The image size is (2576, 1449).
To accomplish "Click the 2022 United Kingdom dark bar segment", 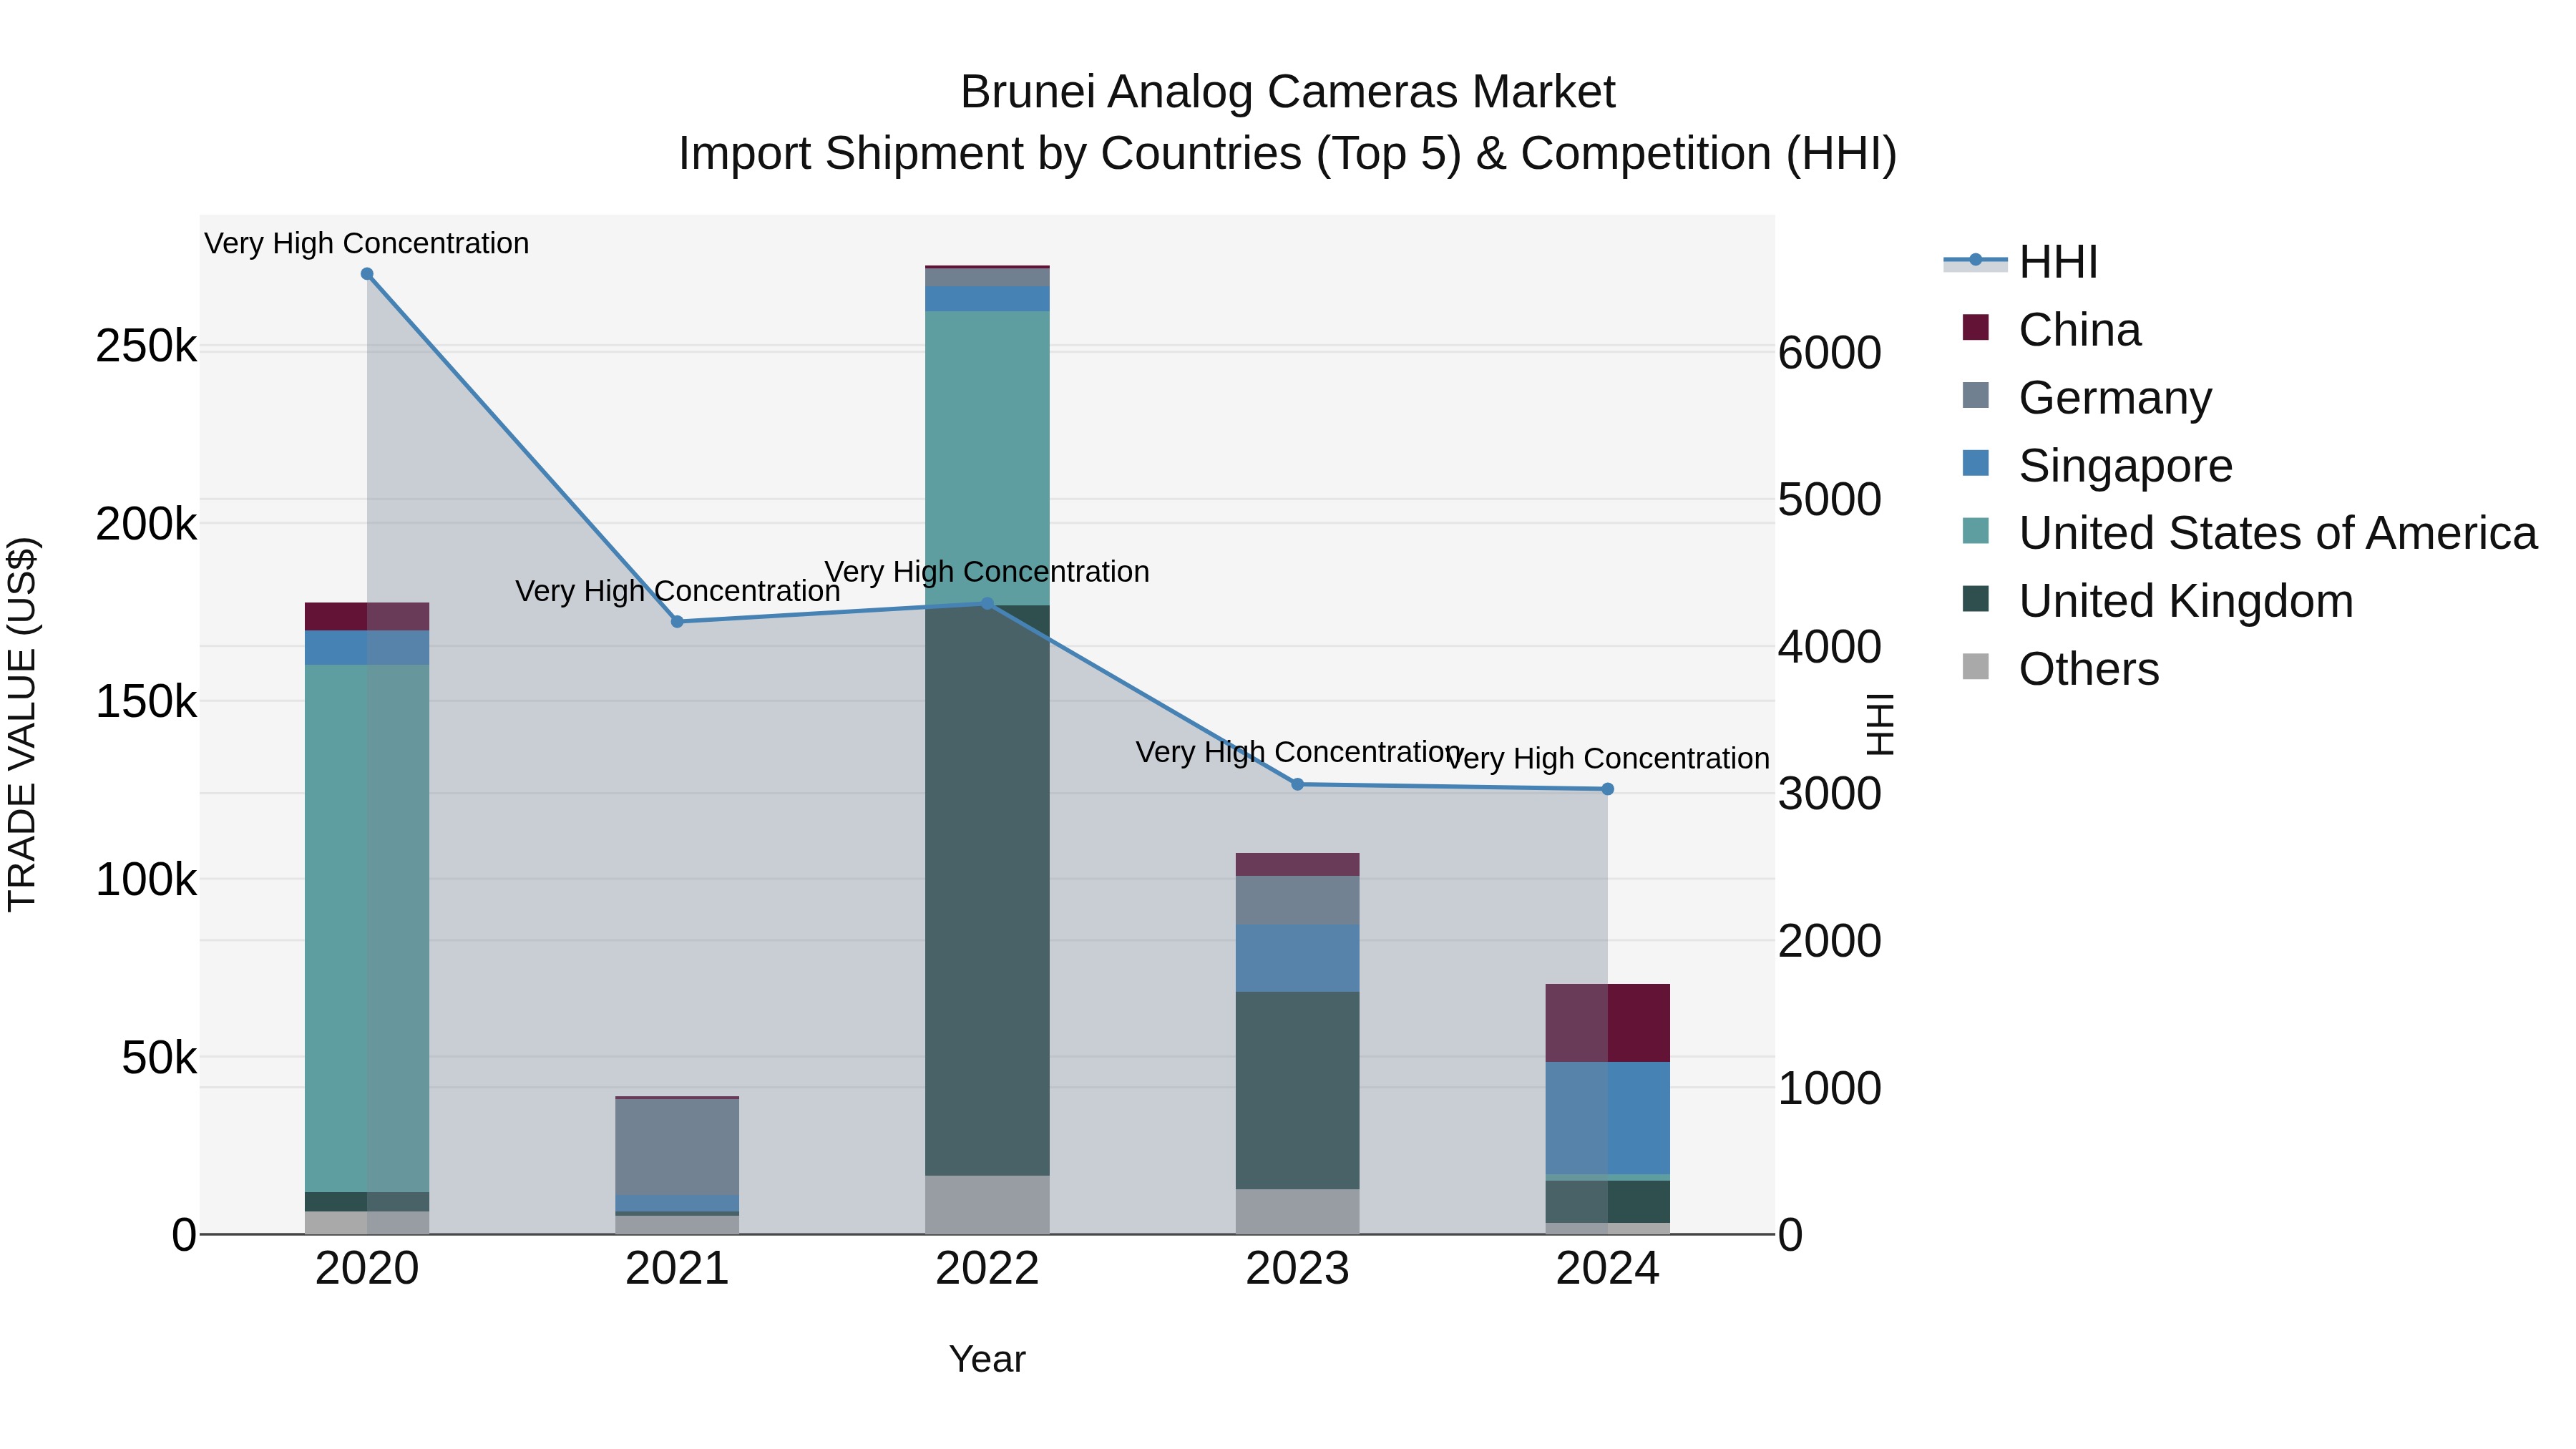I will click(x=987, y=891).
